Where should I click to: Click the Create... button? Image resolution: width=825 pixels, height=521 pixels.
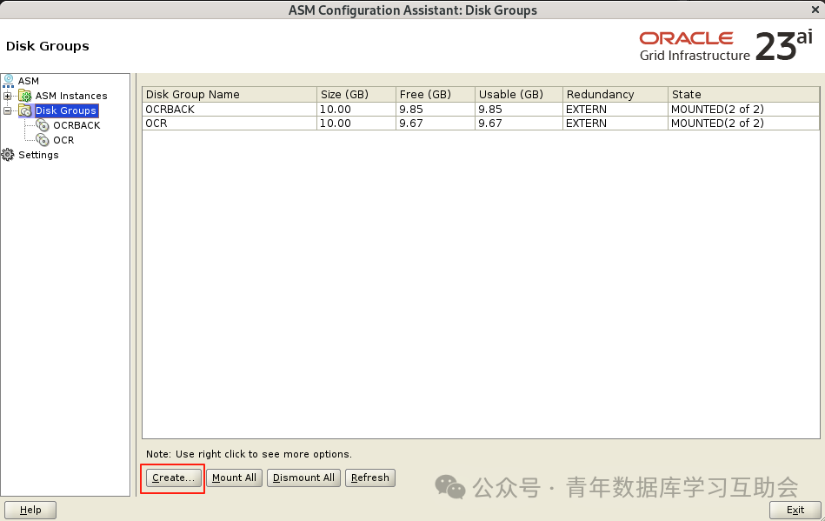173,478
